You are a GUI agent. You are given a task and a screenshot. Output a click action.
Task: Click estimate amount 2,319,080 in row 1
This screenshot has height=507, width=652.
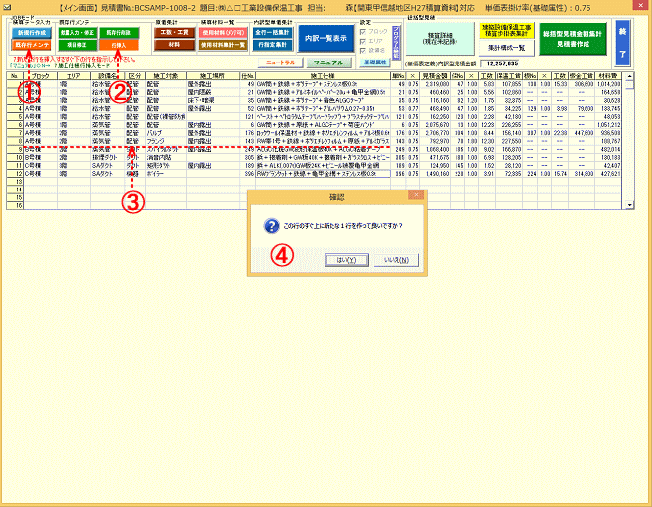pyautogui.click(x=435, y=84)
